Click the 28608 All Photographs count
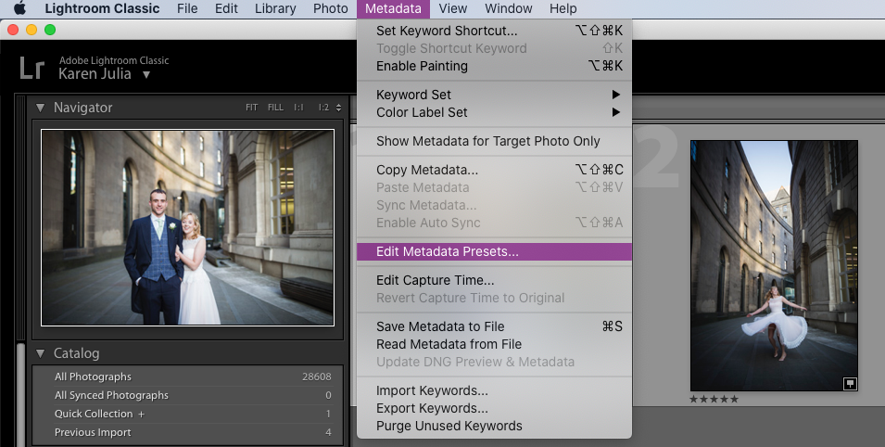 pyautogui.click(x=317, y=377)
